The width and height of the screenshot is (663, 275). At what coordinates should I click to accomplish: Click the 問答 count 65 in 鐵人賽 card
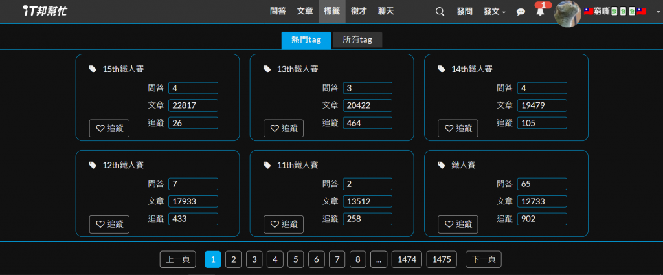coord(542,184)
